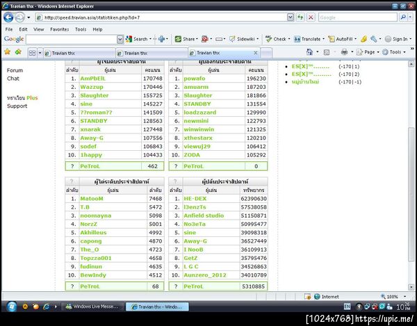The width and height of the screenshot is (417, 326).
Task: Click the Travian thx taskbar button
Action: (157, 307)
